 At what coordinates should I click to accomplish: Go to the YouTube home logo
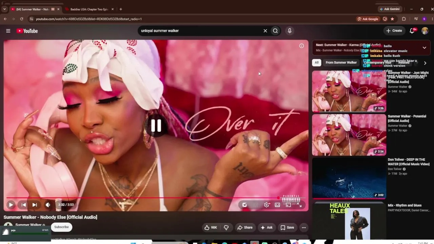click(27, 31)
